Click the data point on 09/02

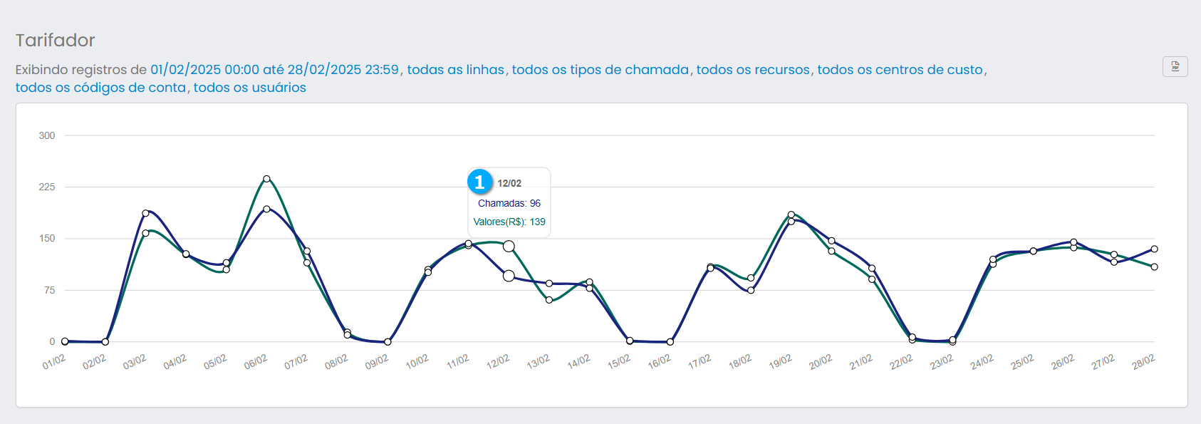388,342
